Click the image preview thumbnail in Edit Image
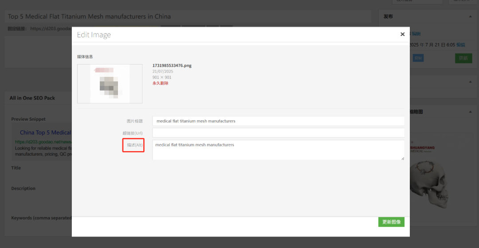Screen dimensions: 479x248 pos(110,84)
